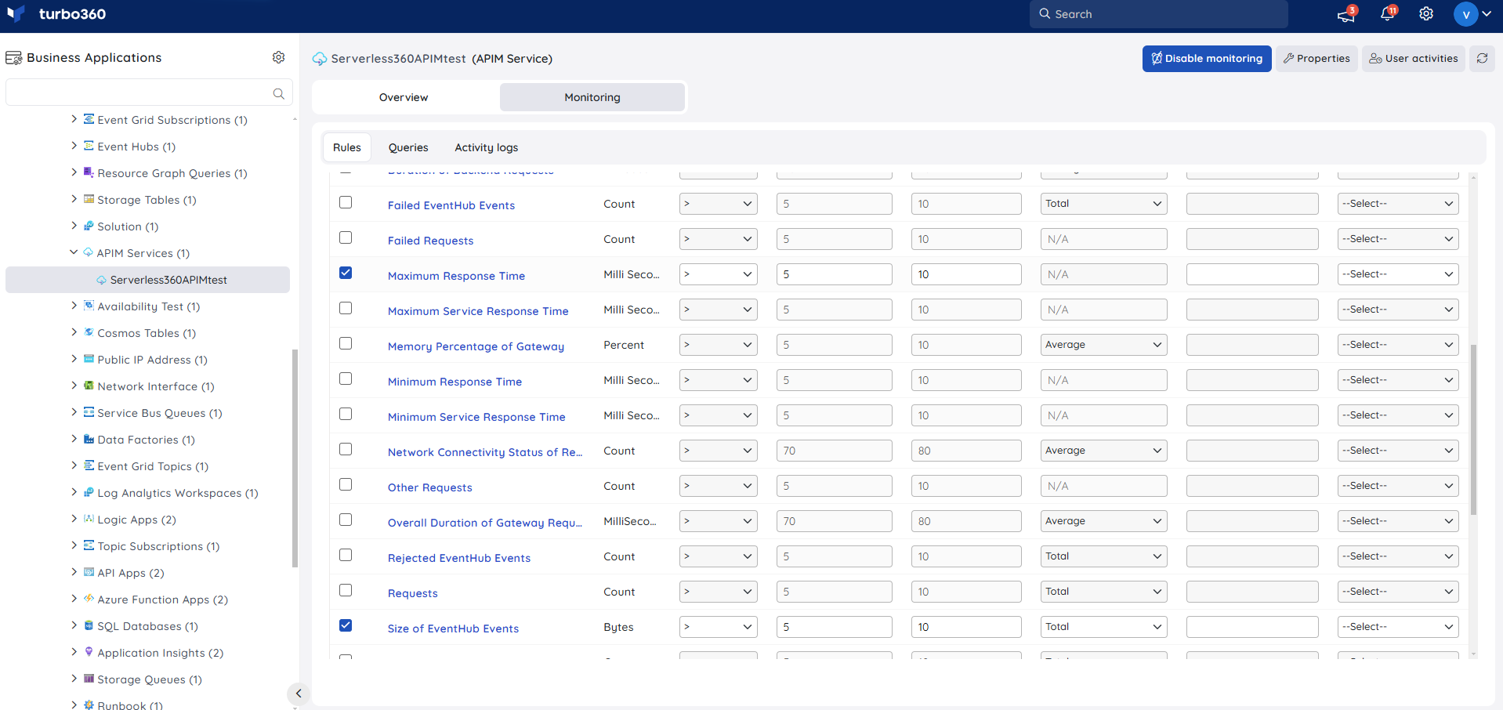Focus the Business Applications search box
This screenshot has width=1503, height=710.
[x=149, y=92]
